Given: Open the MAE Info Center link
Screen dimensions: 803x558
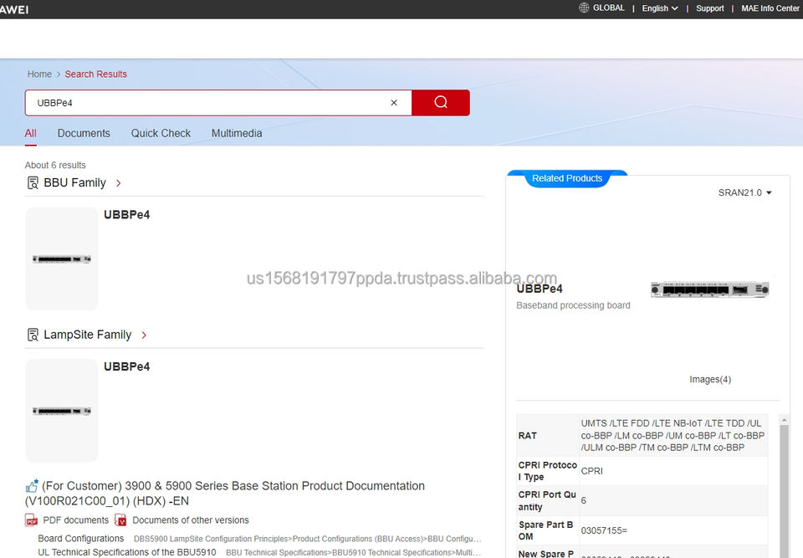Looking at the screenshot, I should coord(770,8).
